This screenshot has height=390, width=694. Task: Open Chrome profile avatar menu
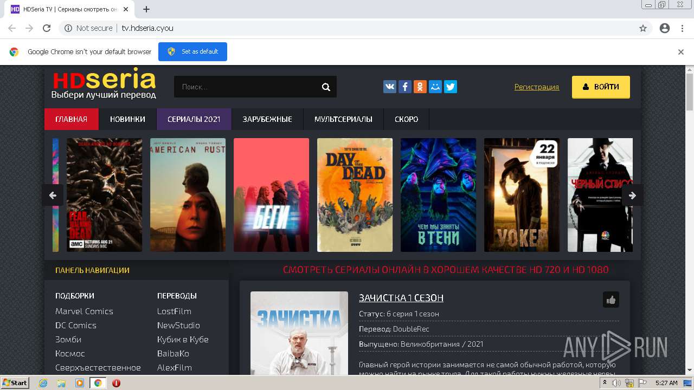point(665,28)
